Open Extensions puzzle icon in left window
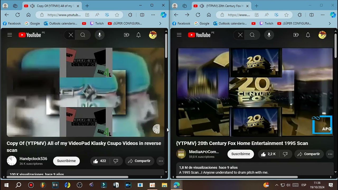The width and height of the screenshot is (338, 190). 130,15
